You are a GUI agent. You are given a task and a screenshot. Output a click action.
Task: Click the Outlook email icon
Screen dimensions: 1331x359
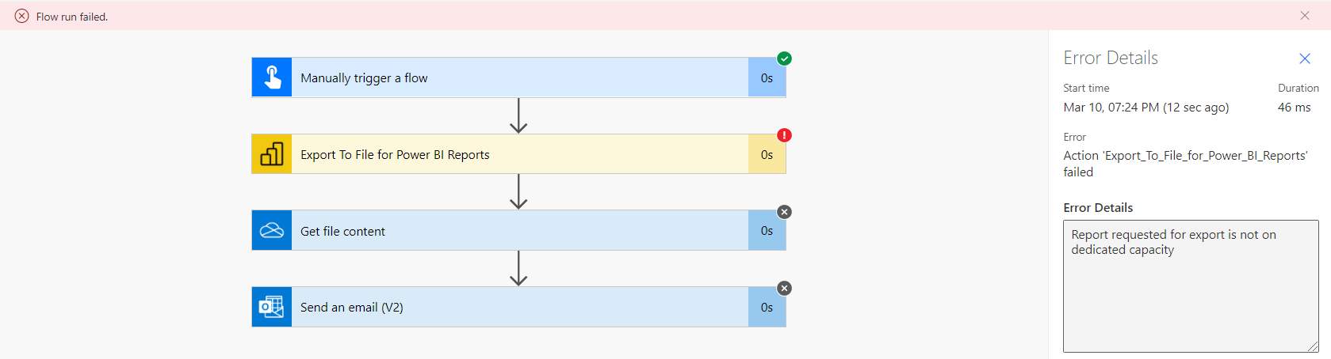[x=272, y=308]
